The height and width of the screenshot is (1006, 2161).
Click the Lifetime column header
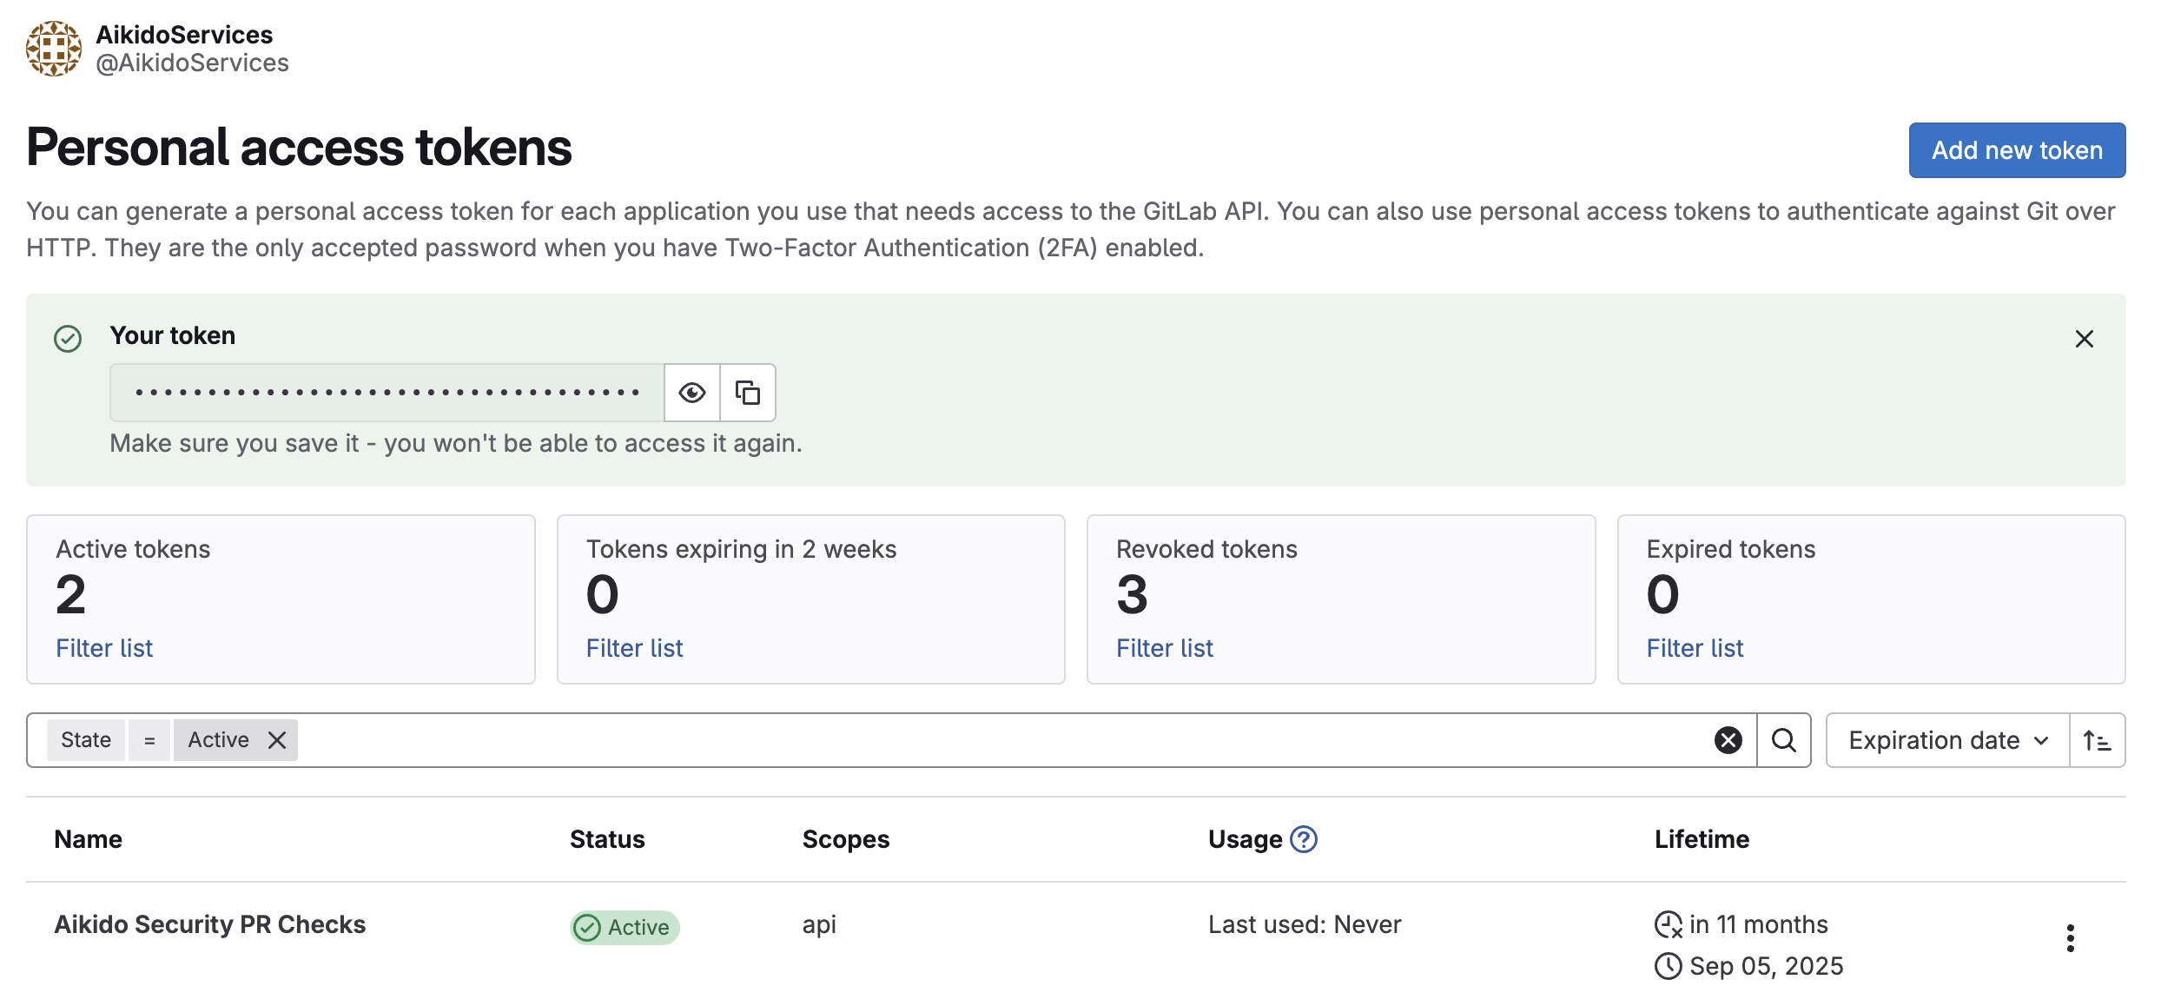[1702, 839]
